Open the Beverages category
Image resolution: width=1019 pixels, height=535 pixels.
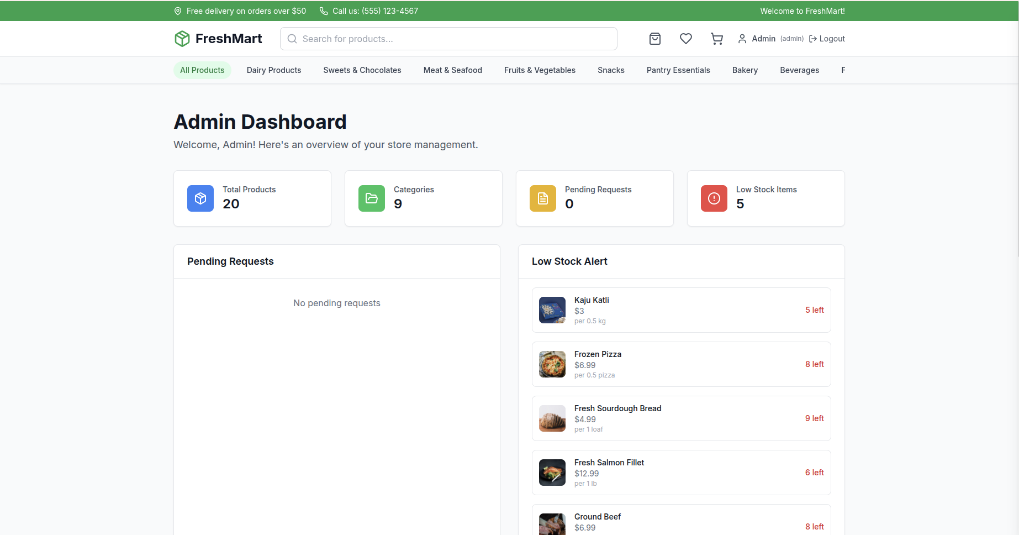click(799, 70)
